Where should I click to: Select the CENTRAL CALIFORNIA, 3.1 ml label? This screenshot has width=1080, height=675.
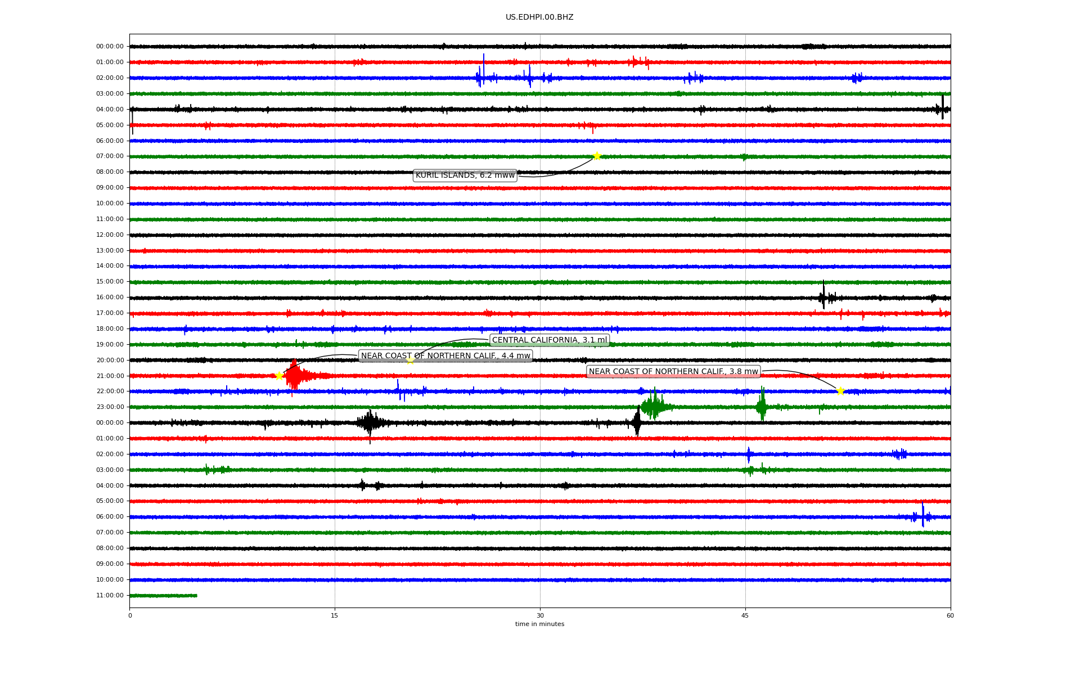(550, 340)
